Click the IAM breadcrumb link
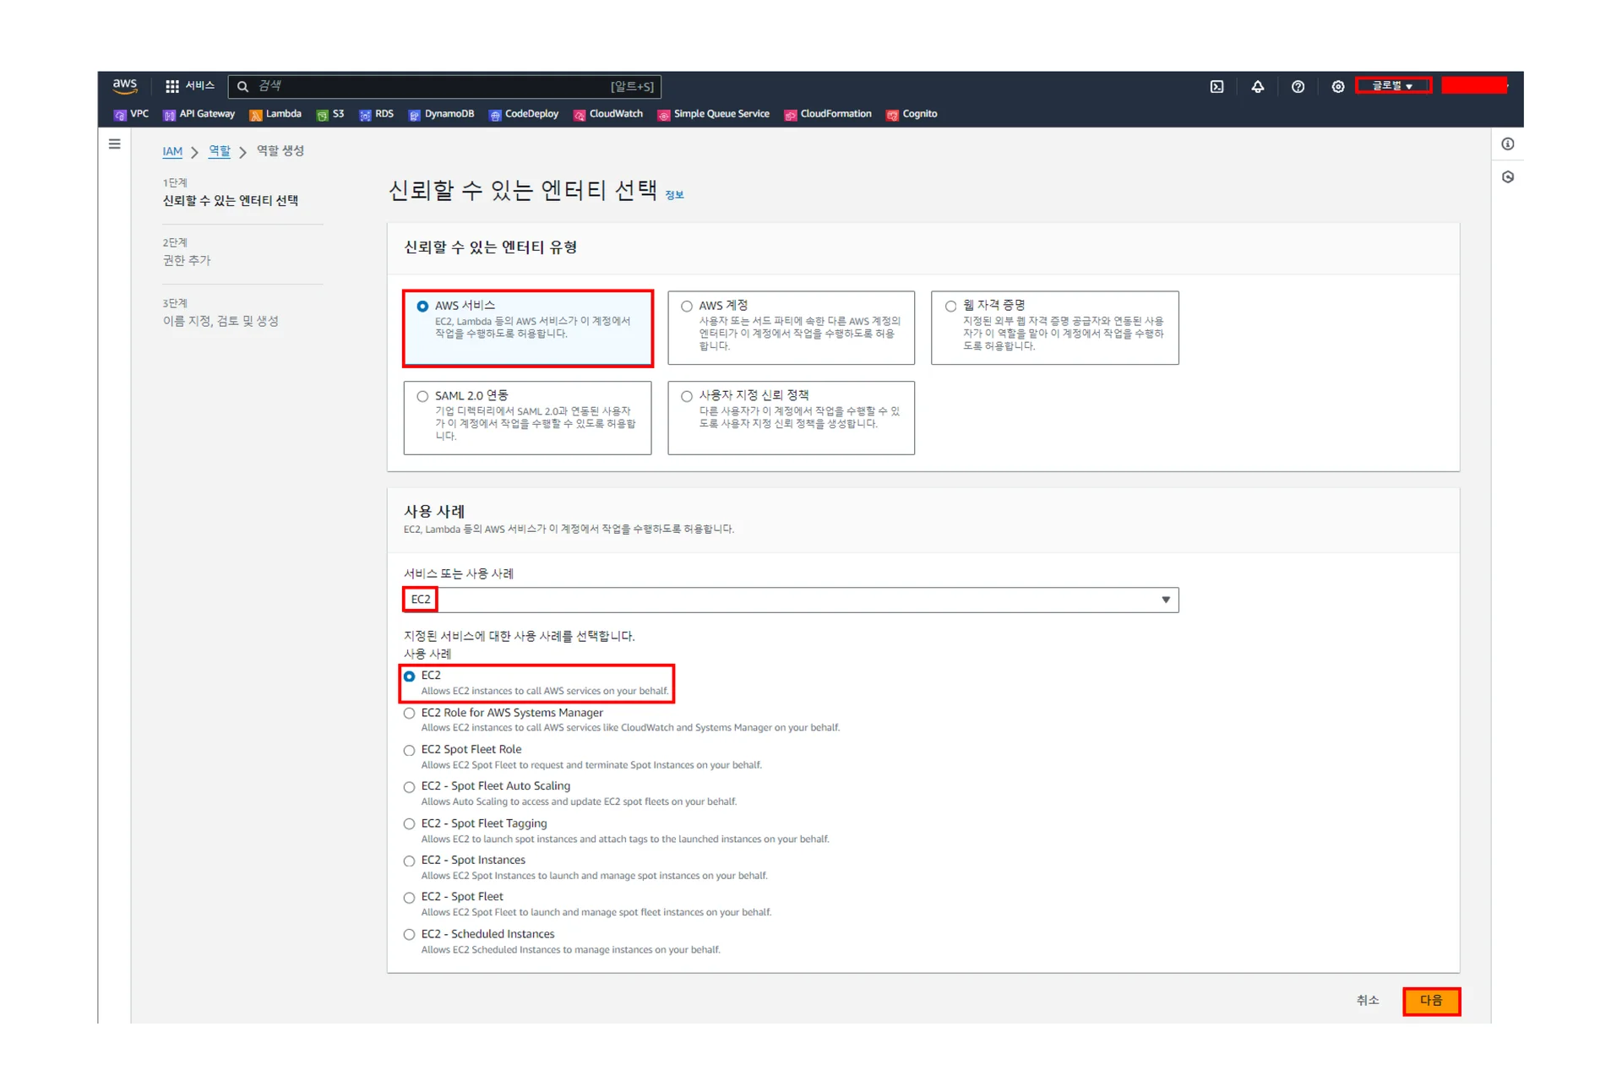 [x=172, y=151]
